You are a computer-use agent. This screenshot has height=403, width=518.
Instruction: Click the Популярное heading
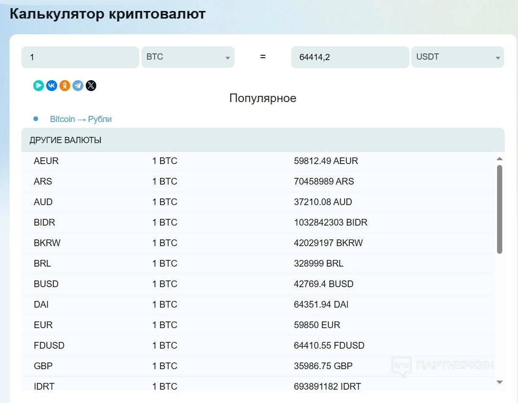pyautogui.click(x=263, y=98)
